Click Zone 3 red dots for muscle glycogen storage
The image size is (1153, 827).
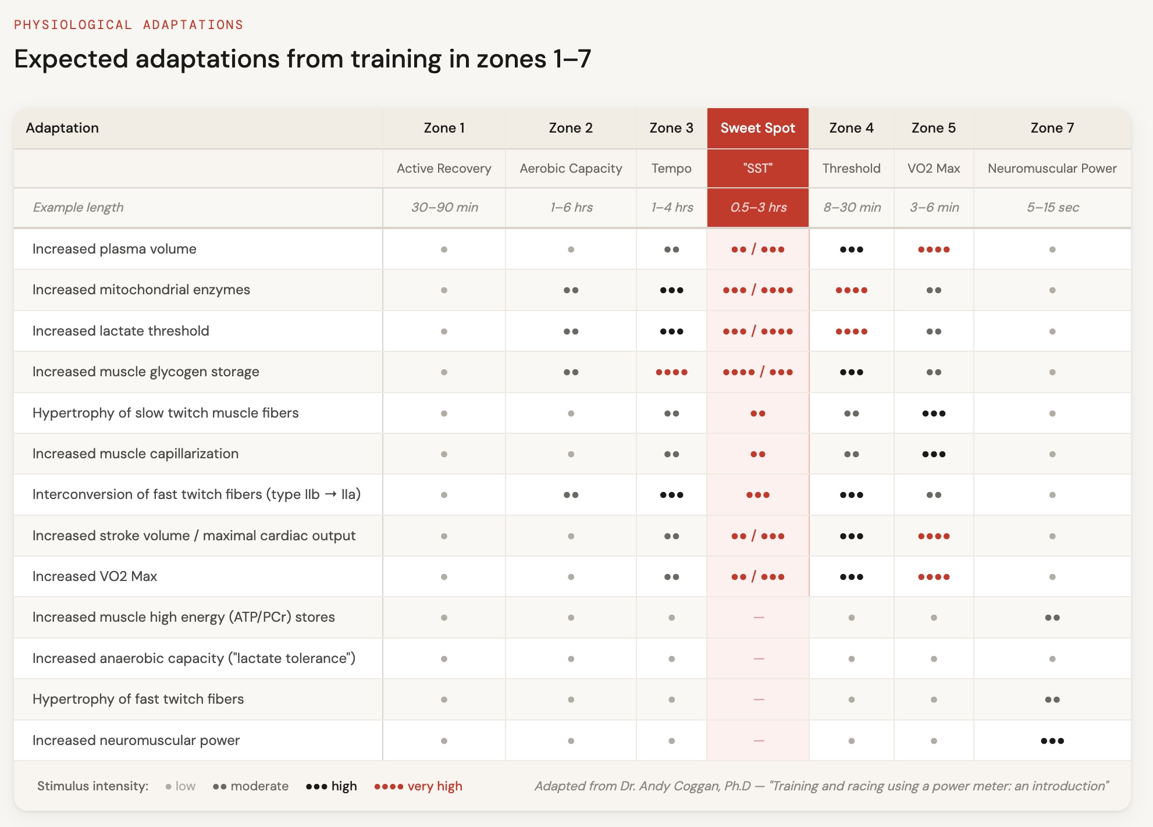671,372
